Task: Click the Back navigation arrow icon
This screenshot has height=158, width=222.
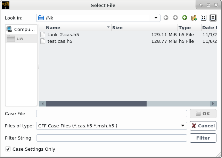Action: pyautogui.click(x=166, y=18)
